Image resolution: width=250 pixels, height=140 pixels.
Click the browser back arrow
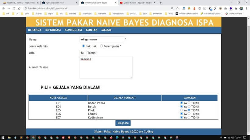click(3, 9)
